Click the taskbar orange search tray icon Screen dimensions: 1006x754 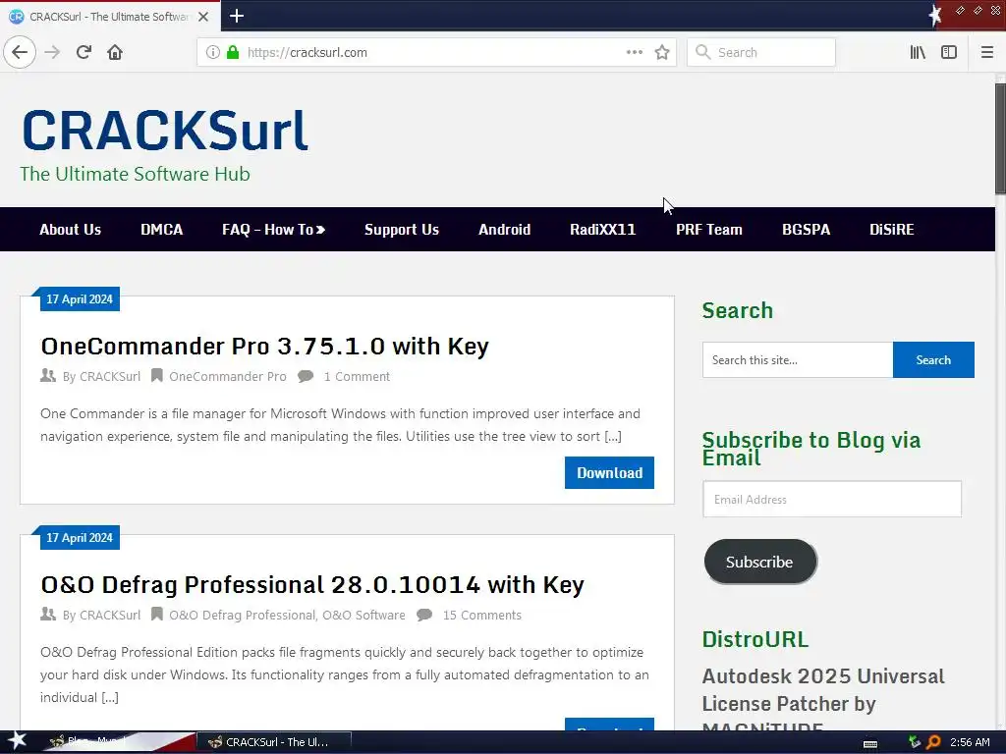933,742
